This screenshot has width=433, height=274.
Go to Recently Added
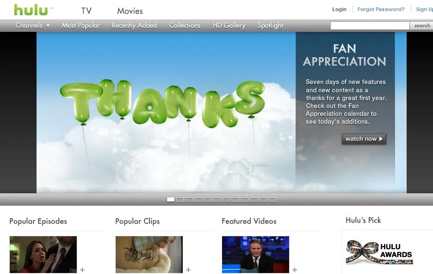tap(134, 25)
